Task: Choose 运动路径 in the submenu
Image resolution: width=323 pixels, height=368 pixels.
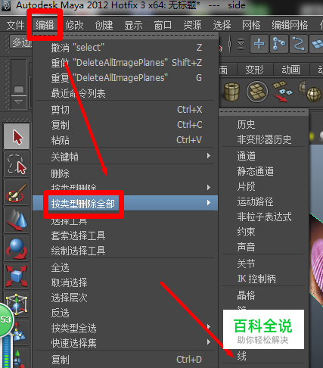Action: pos(264,201)
